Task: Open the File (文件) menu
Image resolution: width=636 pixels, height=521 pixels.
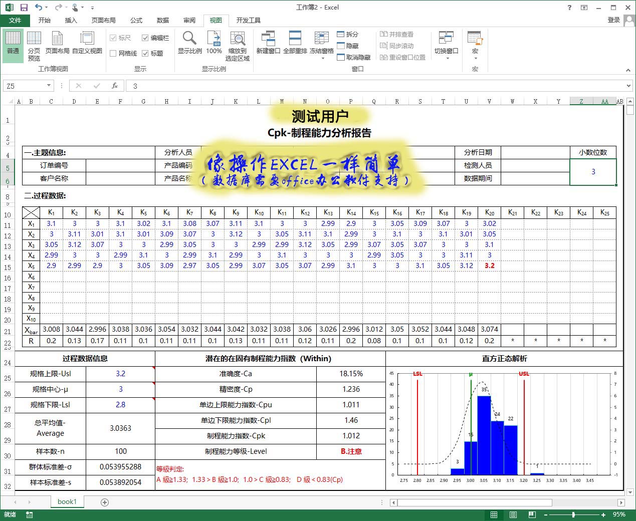Action: click(x=15, y=21)
